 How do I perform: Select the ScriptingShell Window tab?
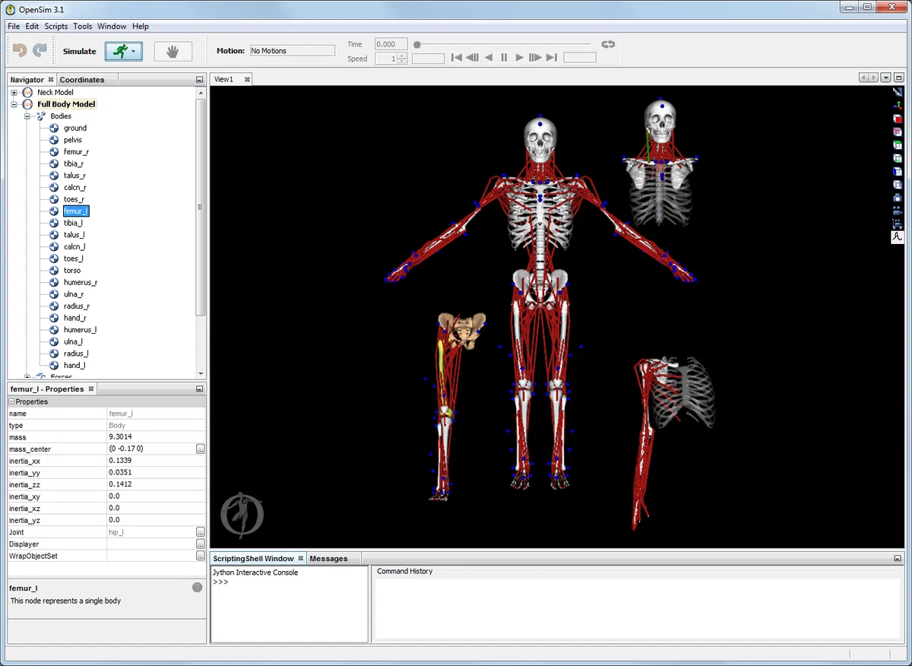253,558
